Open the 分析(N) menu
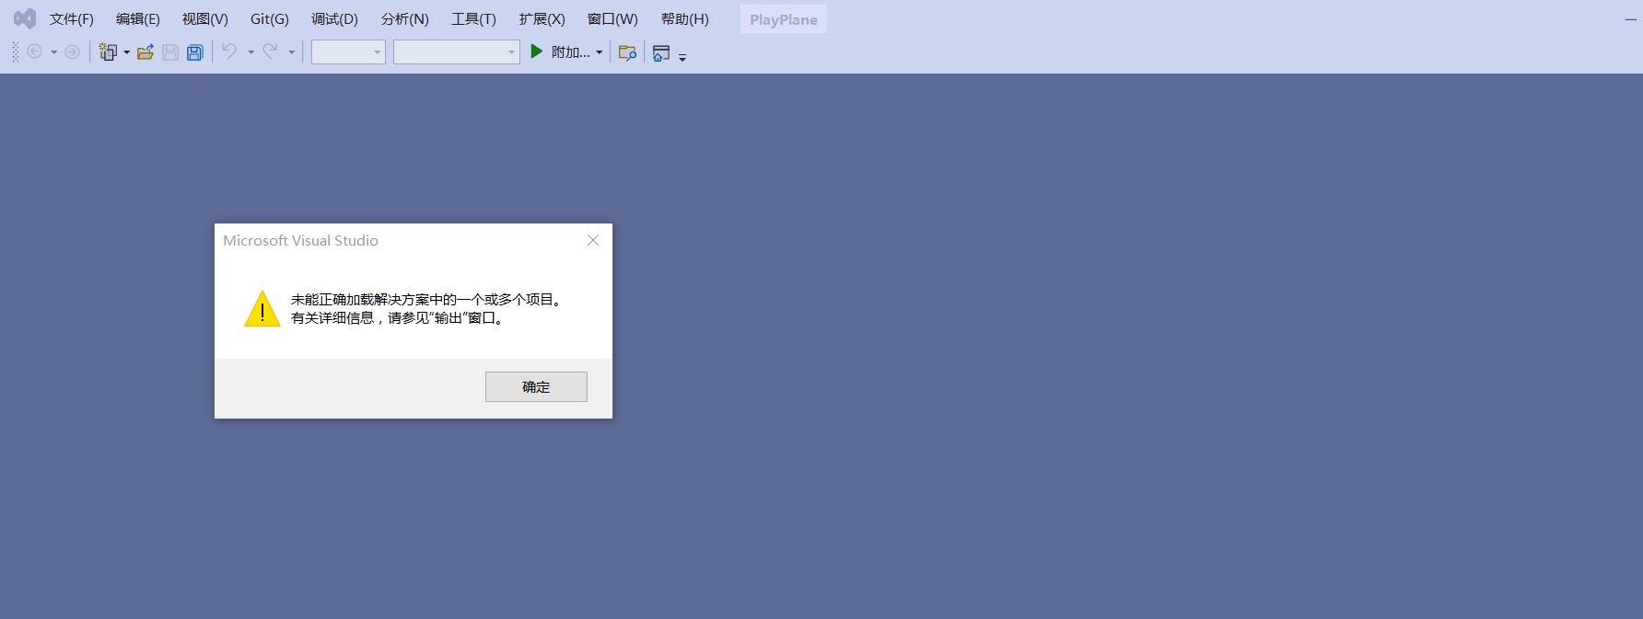Screen dimensions: 1643x619 click(x=405, y=19)
